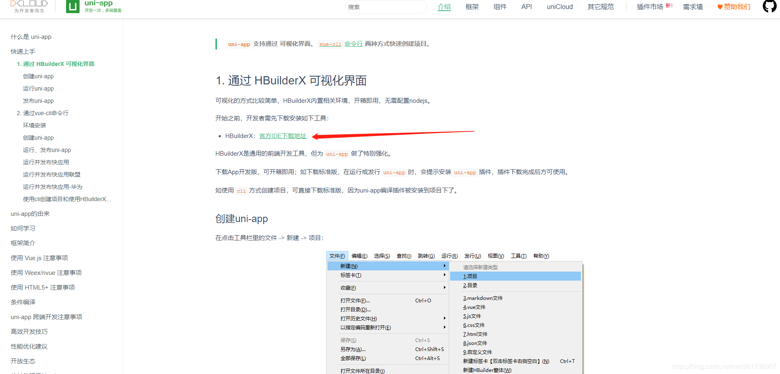Open sidebar item 条件编译
This screenshot has width=780, height=374.
(x=23, y=302)
